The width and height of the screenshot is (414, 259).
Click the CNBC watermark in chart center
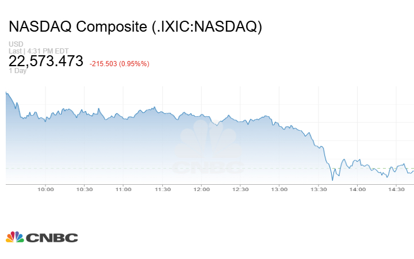[208, 151]
